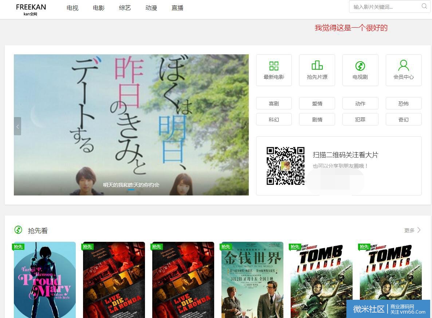Open the Japanese movie banner image

(x=131, y=125)
